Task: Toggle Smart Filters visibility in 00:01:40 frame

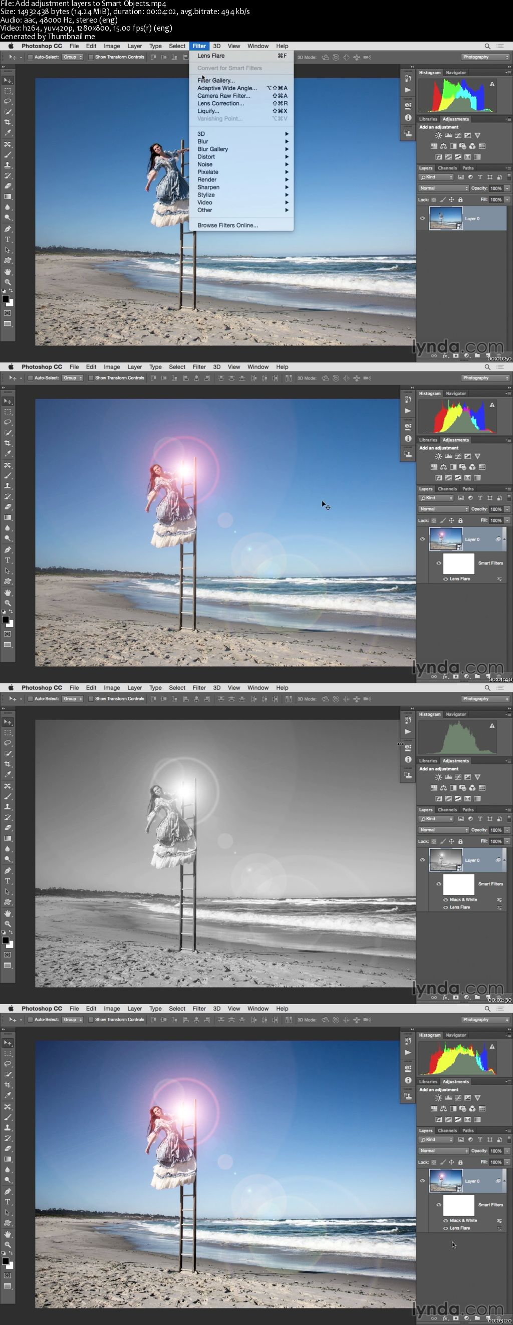Action: click(x=439, y=562)
